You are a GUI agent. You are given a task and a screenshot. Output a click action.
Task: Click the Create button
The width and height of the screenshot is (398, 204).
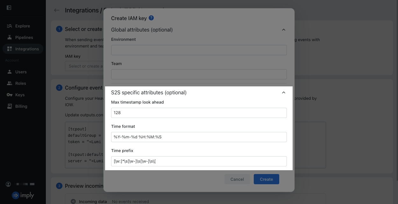point(267,179)
